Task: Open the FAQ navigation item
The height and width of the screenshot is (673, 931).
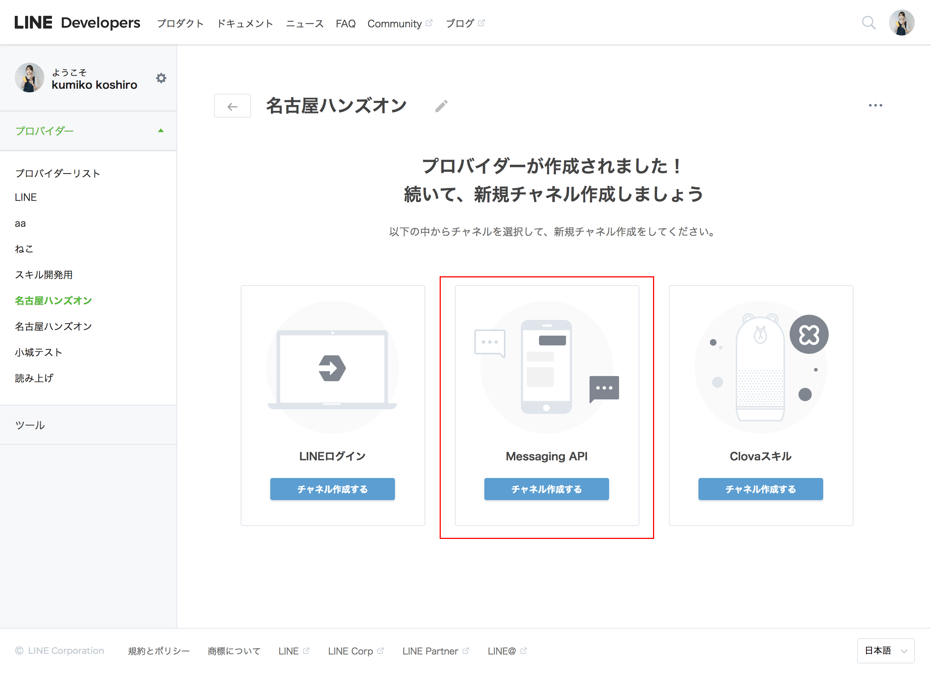Action: pos(345,24)
